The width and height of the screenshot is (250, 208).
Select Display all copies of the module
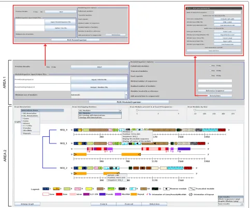point(137,141)
